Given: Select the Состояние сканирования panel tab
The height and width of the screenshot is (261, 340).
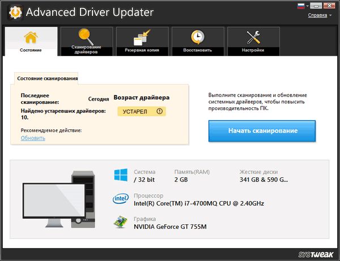Looking at the screenshot, I should coord(46,79).
